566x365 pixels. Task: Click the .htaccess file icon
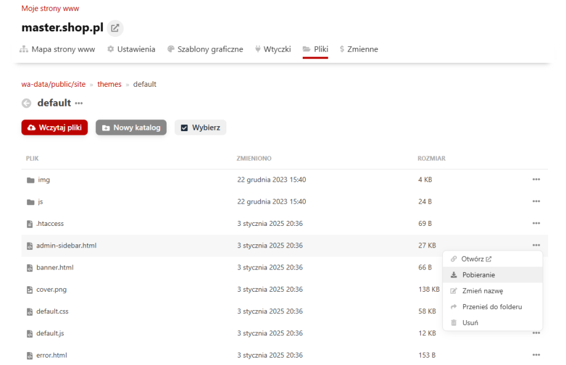(x=30, y=224)
